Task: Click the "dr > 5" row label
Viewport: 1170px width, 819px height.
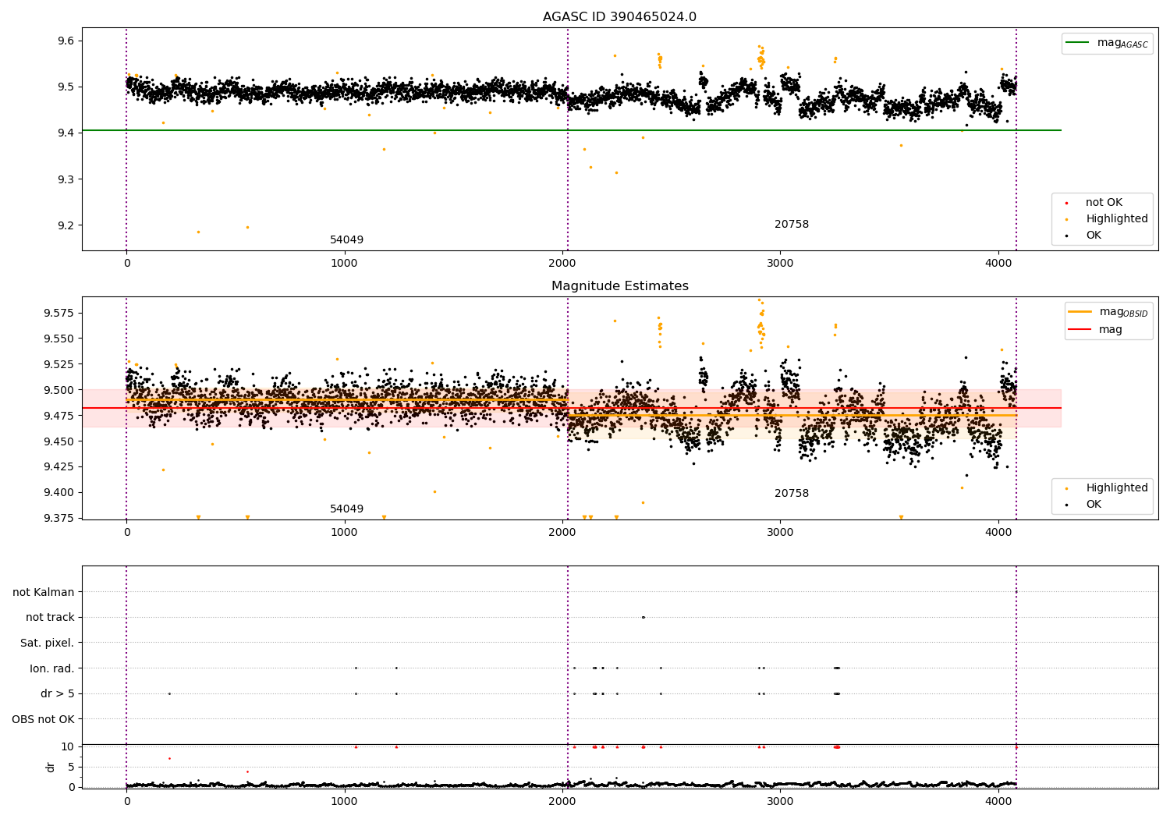Action: coord(58,693)
